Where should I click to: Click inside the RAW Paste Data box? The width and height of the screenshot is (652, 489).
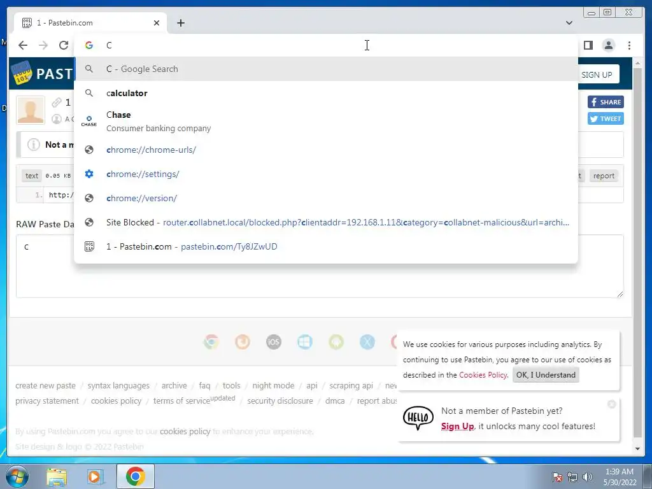(x=320, y=266)
